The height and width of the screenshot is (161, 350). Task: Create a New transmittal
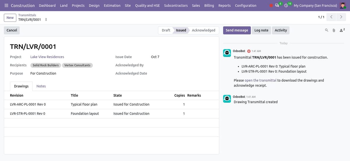click(10, 17)
